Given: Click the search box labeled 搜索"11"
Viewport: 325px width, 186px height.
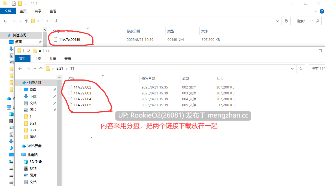Looking at the screenshot, I should [317, 68].
